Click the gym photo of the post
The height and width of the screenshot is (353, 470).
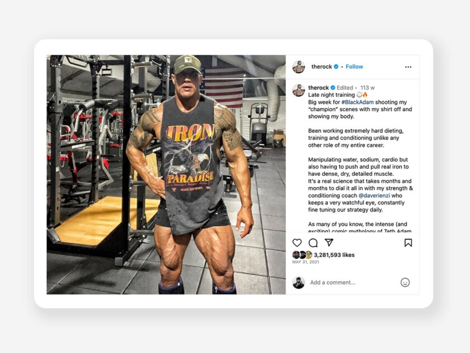[166, 174]
